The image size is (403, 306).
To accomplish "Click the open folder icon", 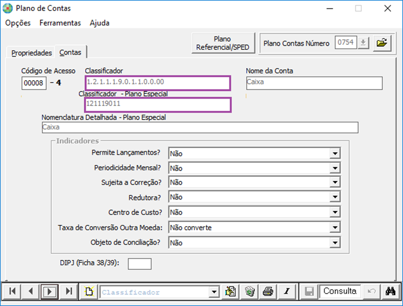I will 382,43.
